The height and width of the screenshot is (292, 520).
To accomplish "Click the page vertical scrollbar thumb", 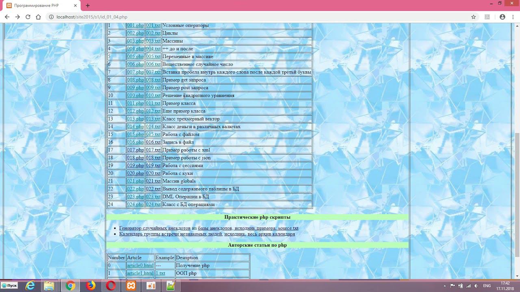I will (517, 195).
